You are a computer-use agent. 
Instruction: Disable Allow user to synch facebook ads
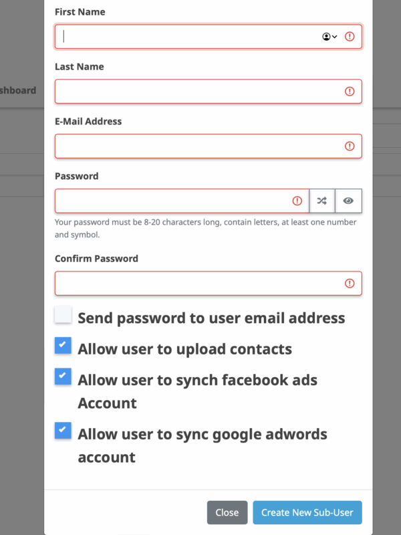pyautogui.click(x=63, y=377)
